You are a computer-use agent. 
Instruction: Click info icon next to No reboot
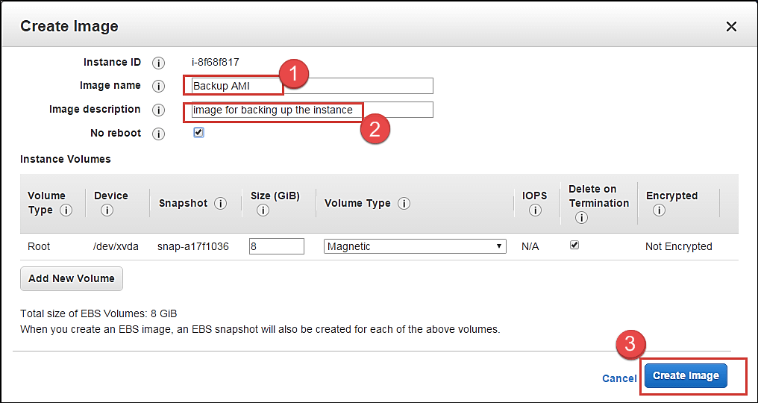(158, 134)
